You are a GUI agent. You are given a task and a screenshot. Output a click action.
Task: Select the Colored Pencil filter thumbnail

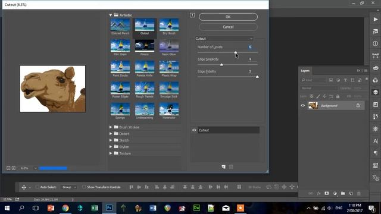click(x=120, y=27)
